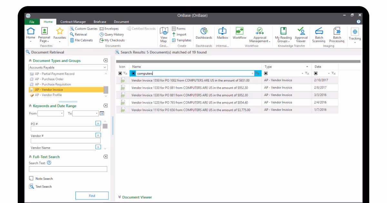Open the Name filter dropdown arrow
The width and height of the screenshot is (387, 203).
(x=253, y=73)
